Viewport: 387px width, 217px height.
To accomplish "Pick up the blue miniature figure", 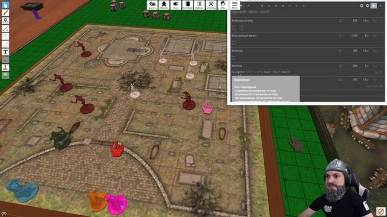I will [x=22, y=190].
